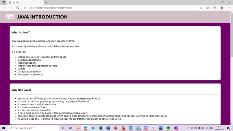
Task: Switch to Microsoft Edge on taskbar
Action: click(86, 128)
